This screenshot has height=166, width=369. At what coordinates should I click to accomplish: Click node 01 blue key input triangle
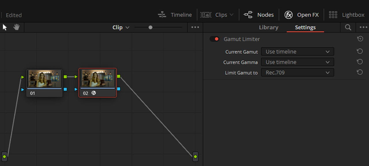tap(23, 90)
